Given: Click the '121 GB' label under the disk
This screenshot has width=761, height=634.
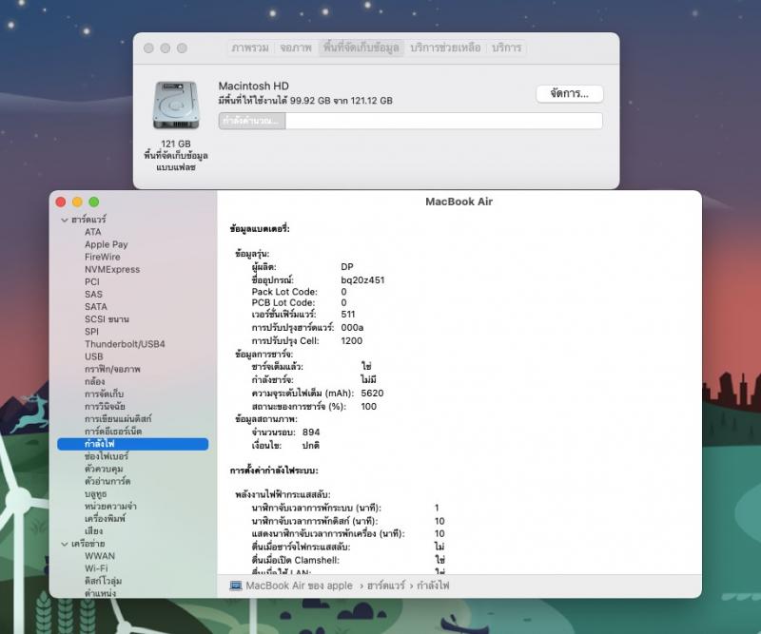Looking at the screenshot, I should [176, 144].
